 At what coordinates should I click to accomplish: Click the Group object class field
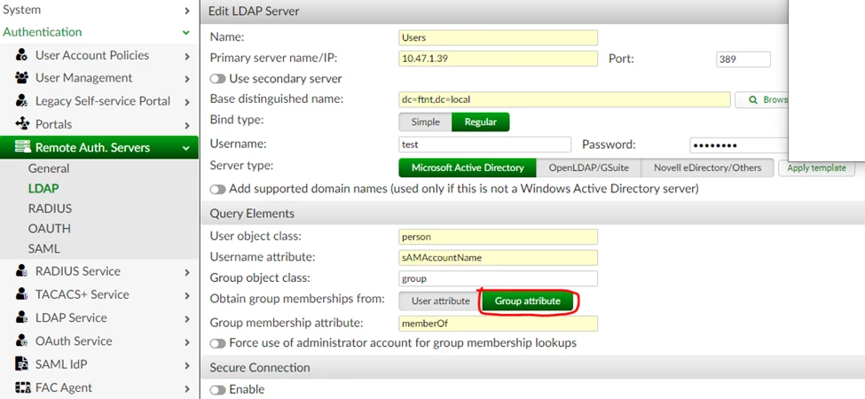[498, 278]
